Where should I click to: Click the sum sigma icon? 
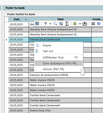pyautogui.click(x=67, y=24)
